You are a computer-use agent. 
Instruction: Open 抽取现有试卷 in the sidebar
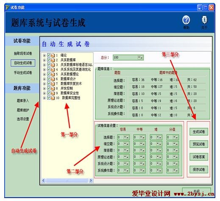tap(23, 53)
